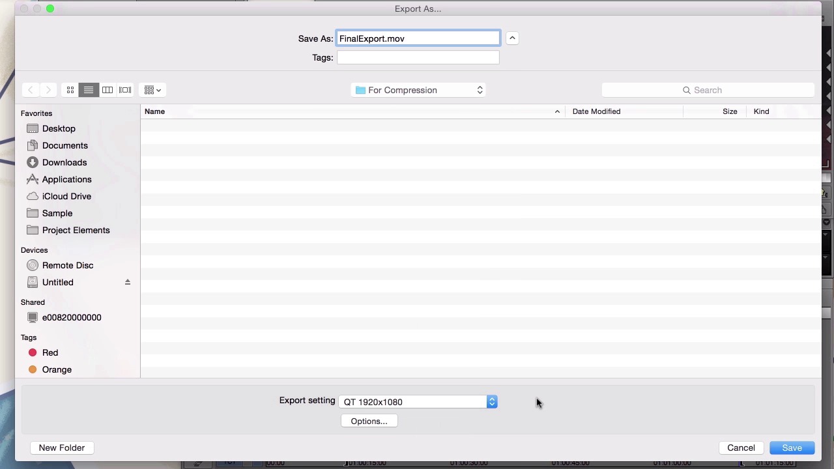Open the For Compression folder popup

[x=419, y=90]
